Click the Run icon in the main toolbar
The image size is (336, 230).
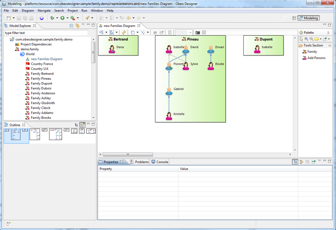click(63, 18)
